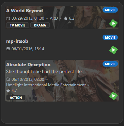Image resolution: width=124 pixels, height=126 pixels.
Task: Select the DRAMA genre tag
Action: coord(40,25)
